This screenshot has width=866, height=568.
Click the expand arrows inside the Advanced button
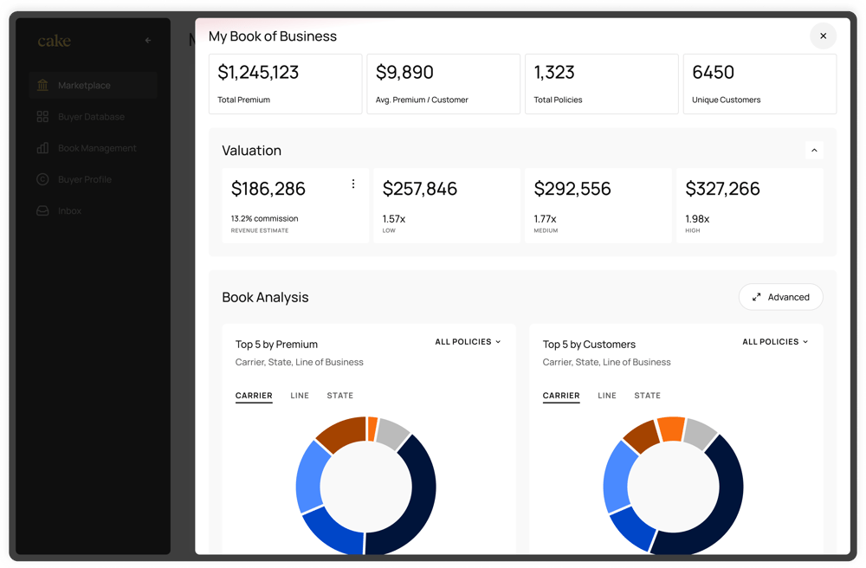(x=757, y=297)
